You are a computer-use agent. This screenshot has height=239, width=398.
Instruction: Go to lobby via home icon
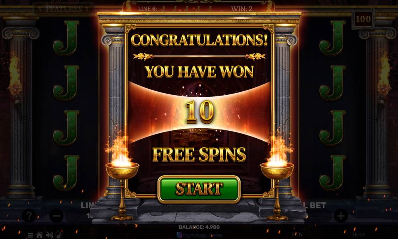(39, 235)
